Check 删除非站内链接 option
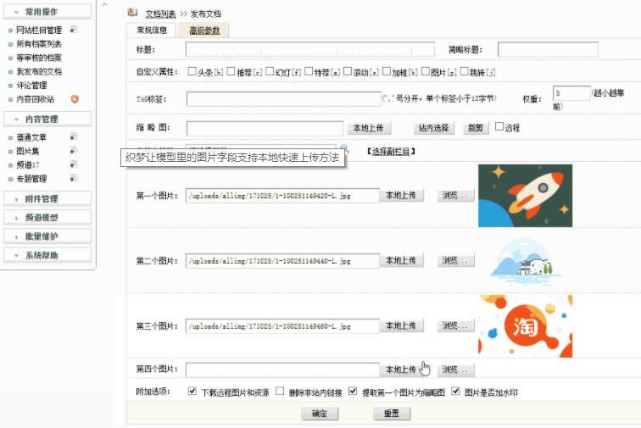The width and height of the screenshot is (641, 428). 280,392
